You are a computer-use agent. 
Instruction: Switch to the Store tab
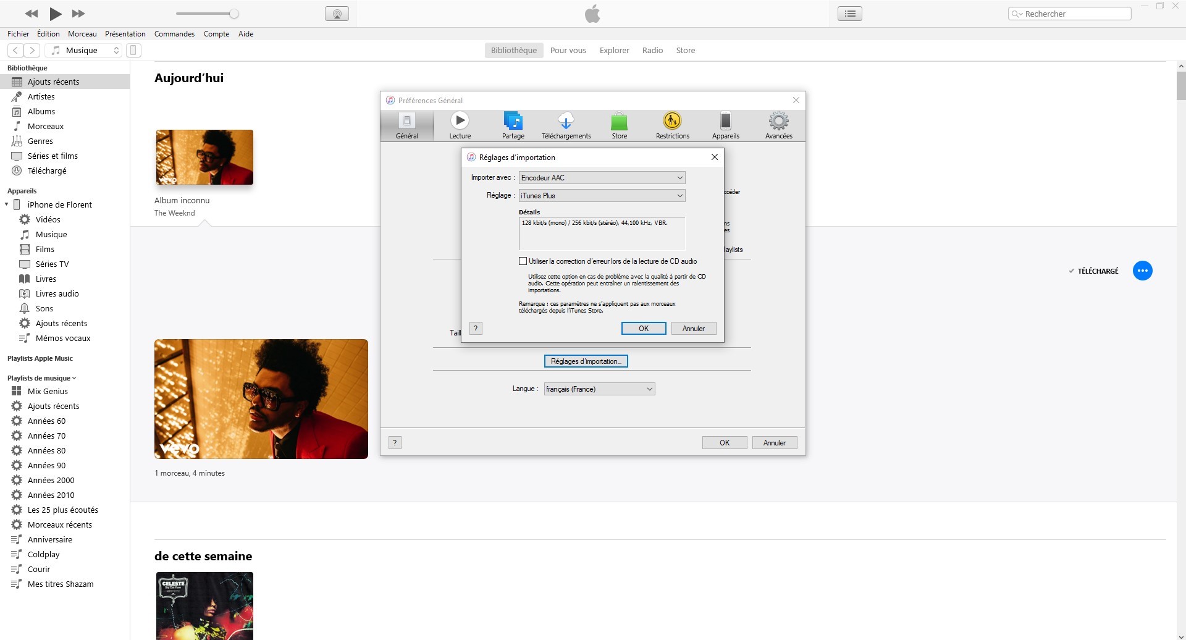coord(685,51)
